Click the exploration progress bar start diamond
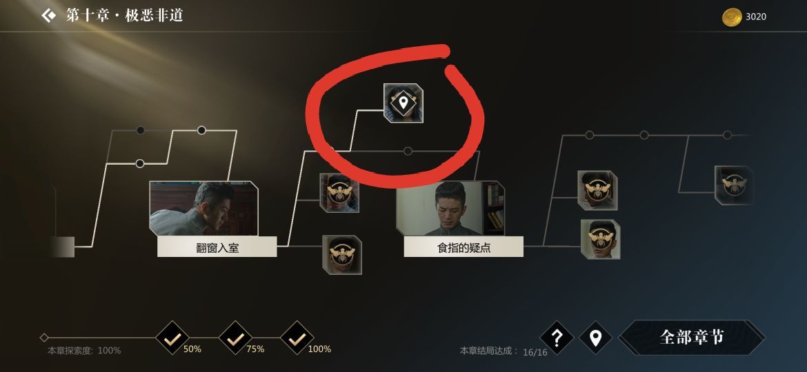The image size is (807, 372). click(x=44, y=338)
